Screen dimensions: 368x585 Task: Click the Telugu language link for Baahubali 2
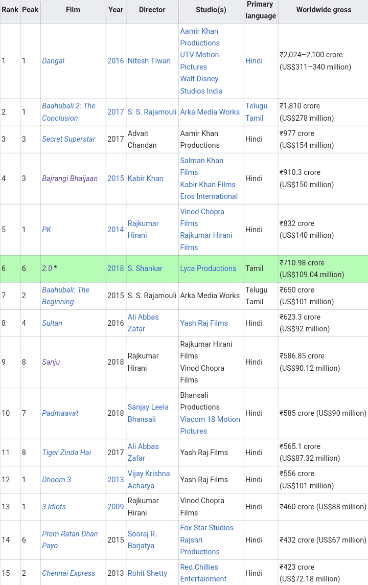point(256,106)
